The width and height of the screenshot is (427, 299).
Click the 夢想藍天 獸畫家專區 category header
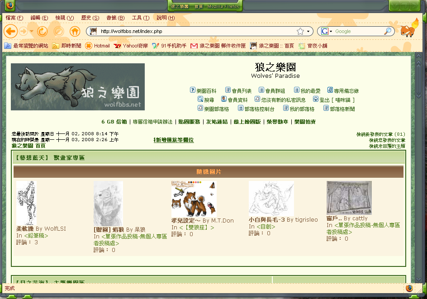point(50,158)
